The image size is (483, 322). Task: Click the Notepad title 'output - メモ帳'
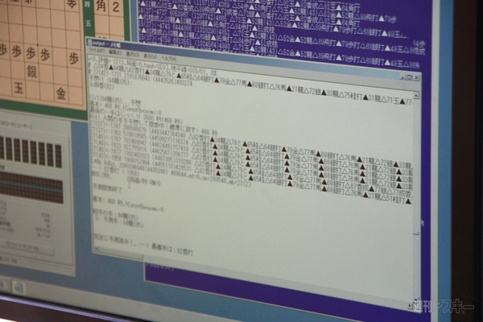click(x=106, y=43)
